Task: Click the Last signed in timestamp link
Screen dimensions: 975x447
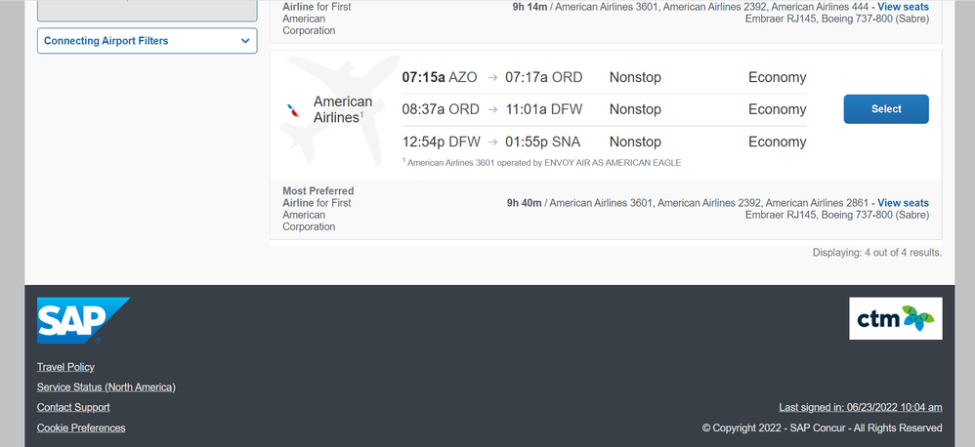Action: (860, 407)
